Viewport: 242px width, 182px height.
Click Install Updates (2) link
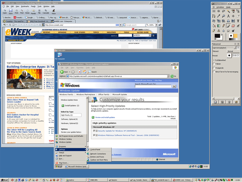pyautogui.click(x=72, y=106)
